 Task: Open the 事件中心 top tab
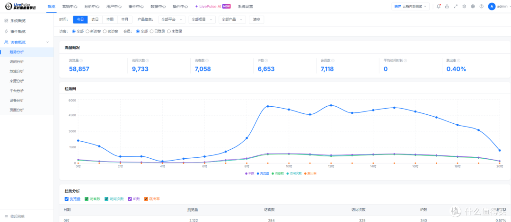[x=136, y=6]
